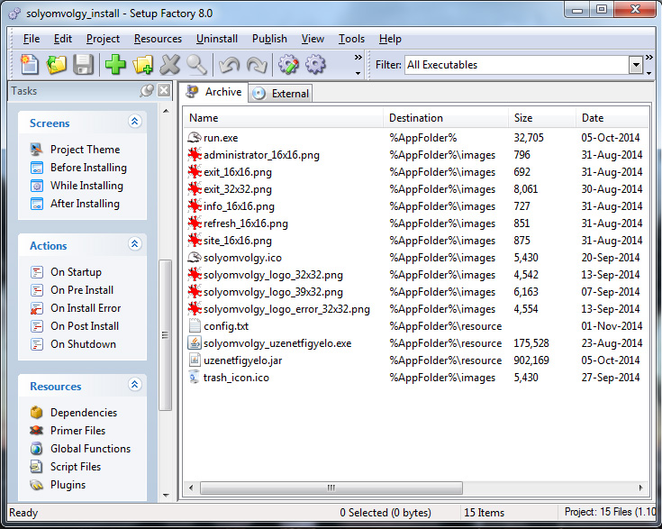Image resolution: width=662 pixels, height=529 pixels.
Task: Open the On Startup action link
Action: 76,272
